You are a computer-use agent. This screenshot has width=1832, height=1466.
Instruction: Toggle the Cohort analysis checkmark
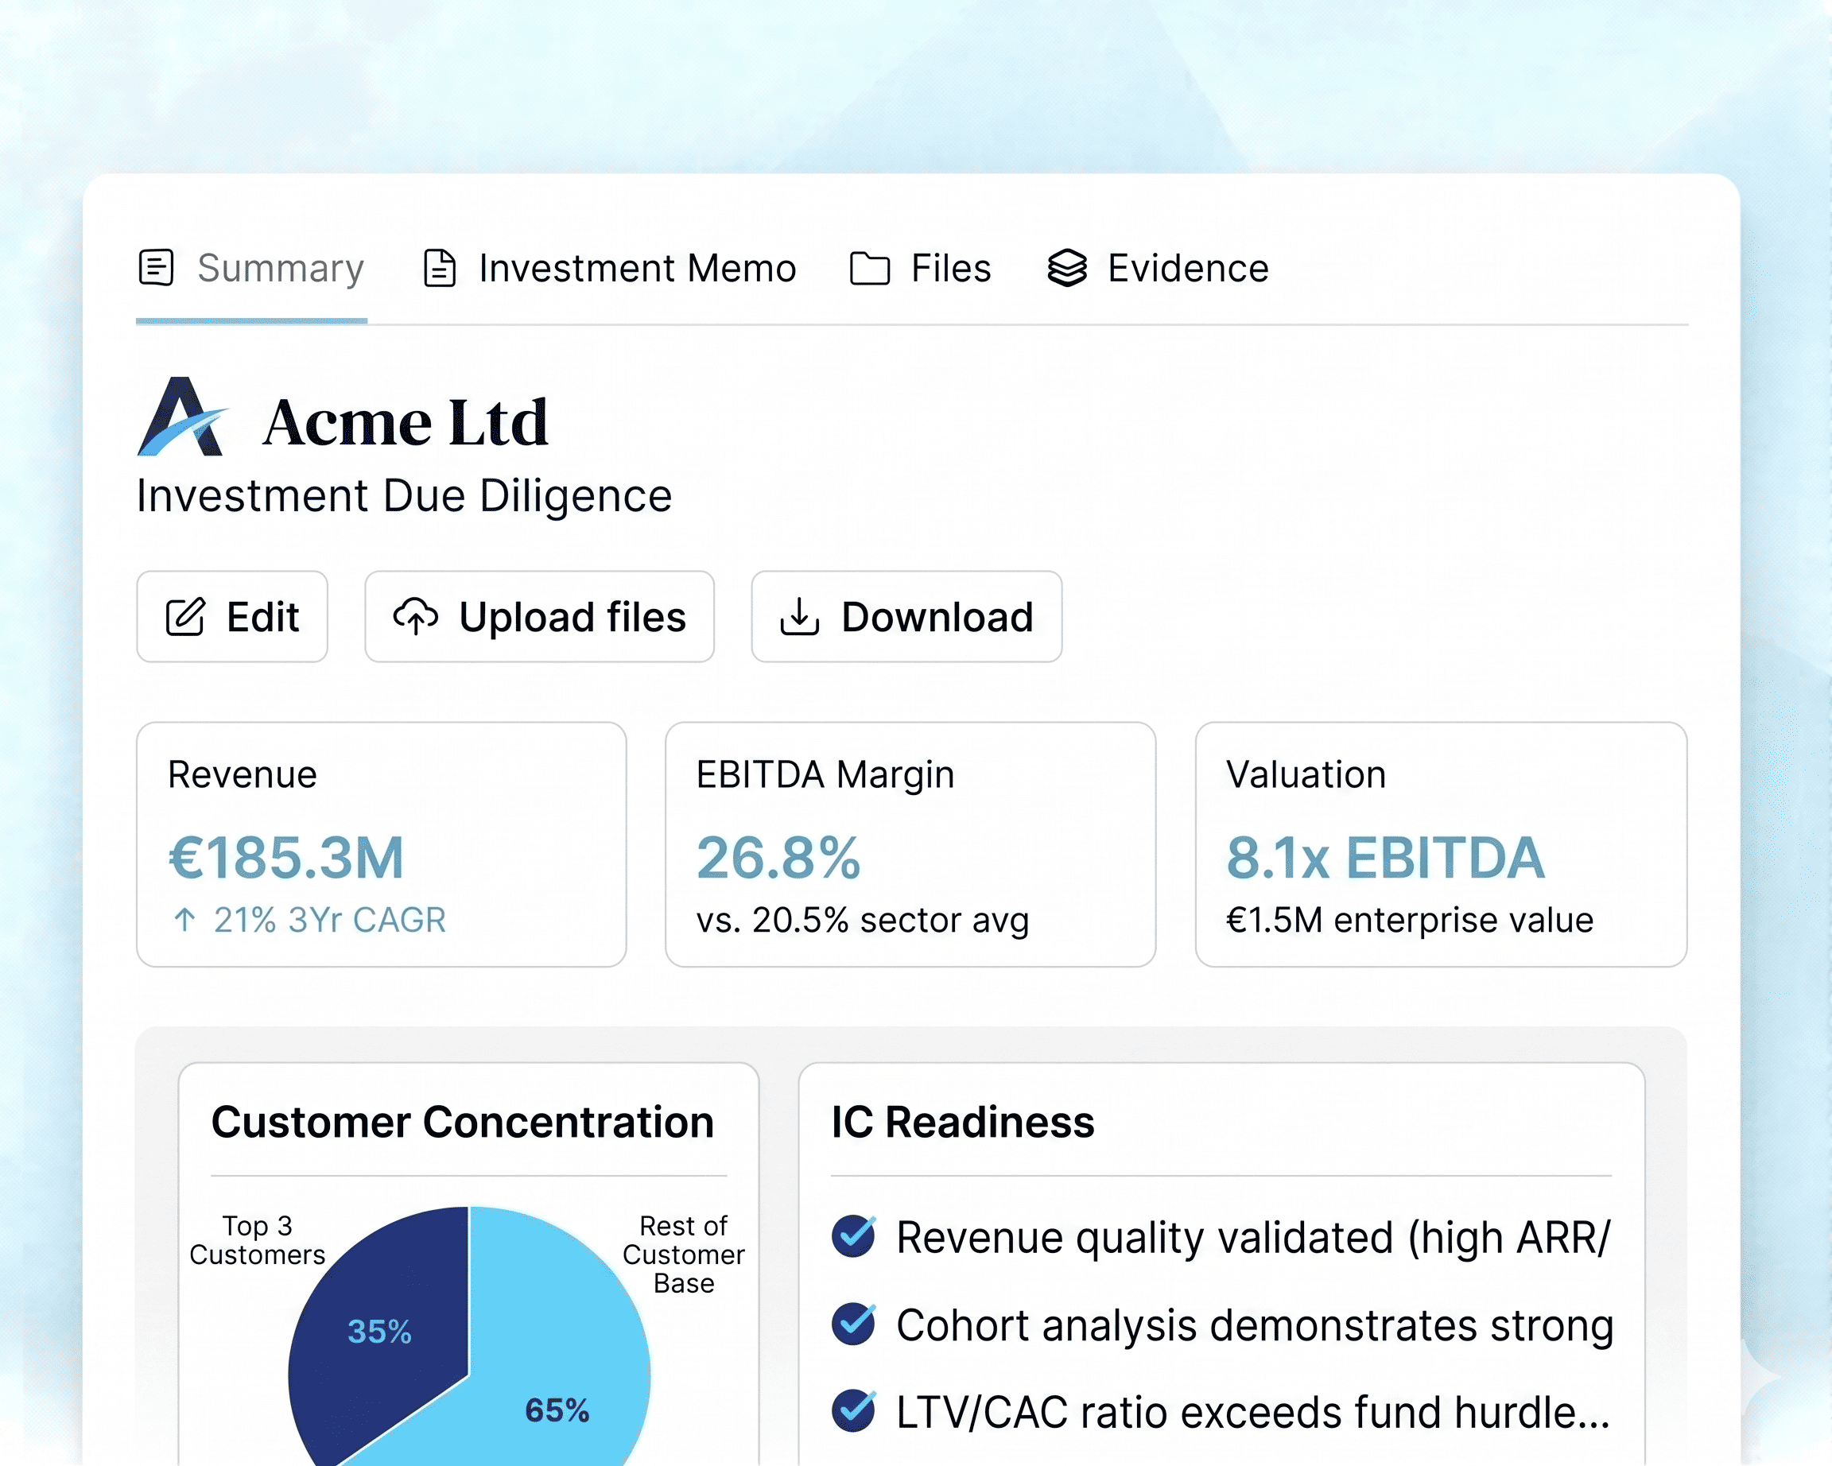853,1324
